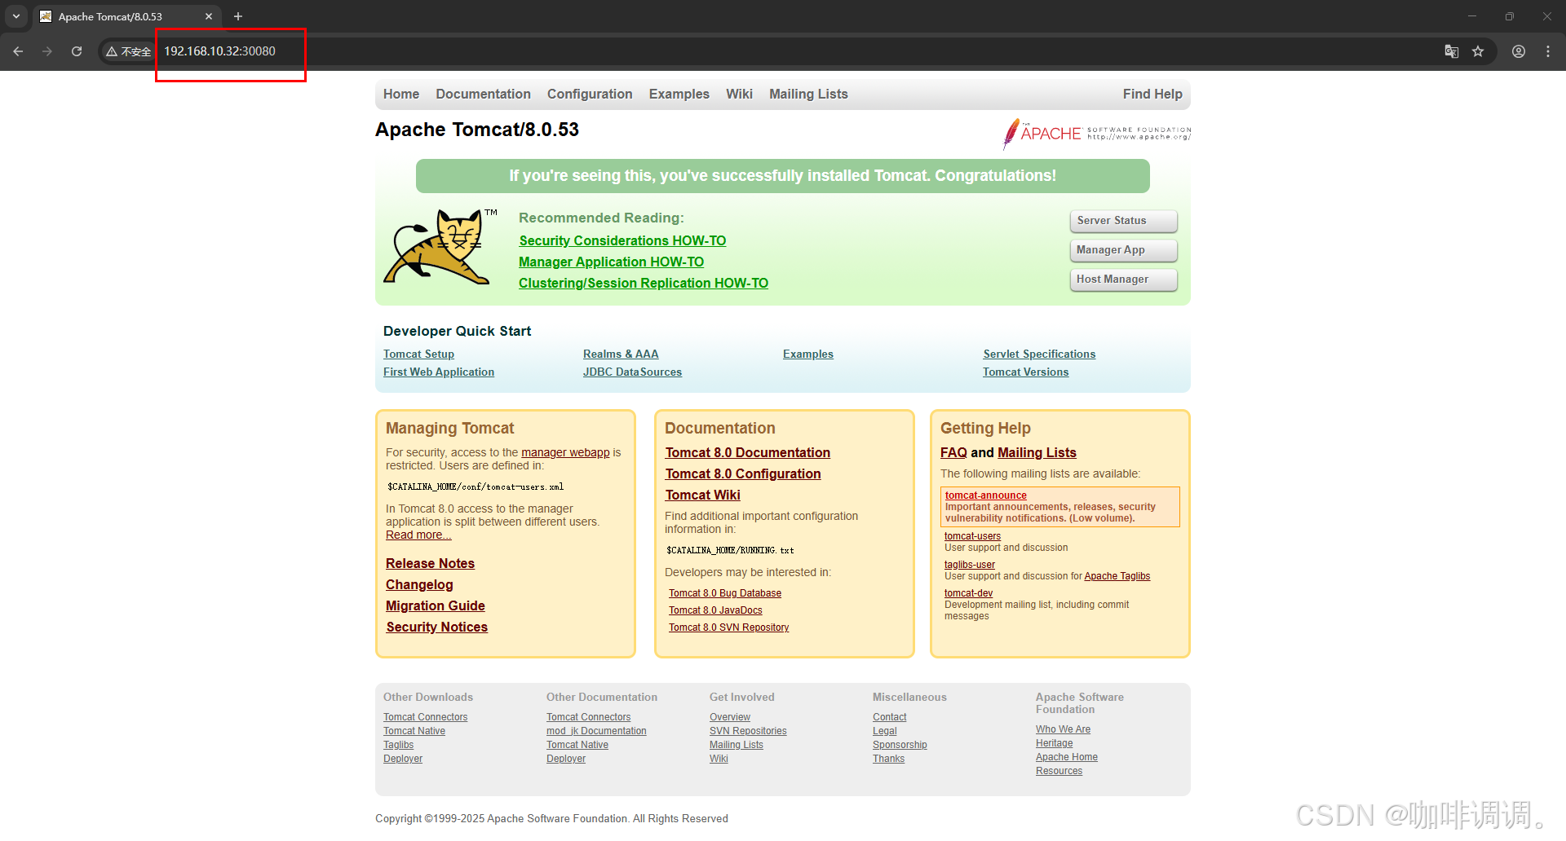Open Security Considerations HOW-TO link

tap(622, 241)
